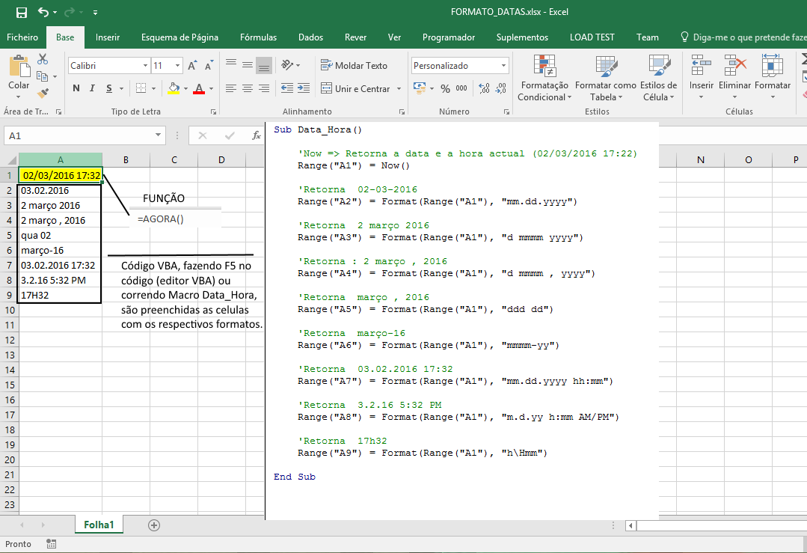The width and height of the screenshot is (807, 553).
Task: Open Formatação Condicional menu
Action: pyautogui.click(x=544, y=78)
